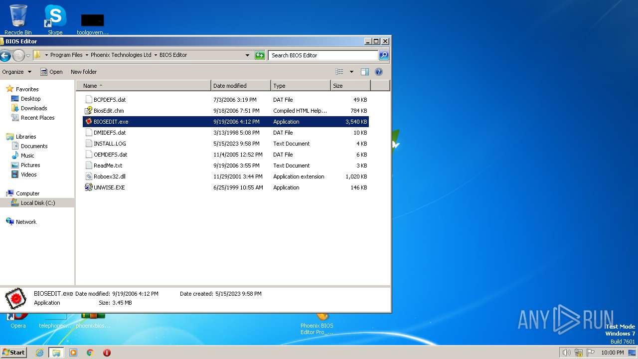Select the DMIDEFS.dat file icon
Viewport: 638px width, 359px height.
pos(89,133)
